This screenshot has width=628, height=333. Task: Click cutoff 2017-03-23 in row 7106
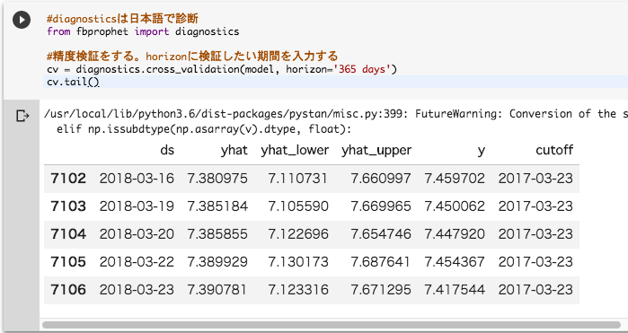(x=535, y=289)
